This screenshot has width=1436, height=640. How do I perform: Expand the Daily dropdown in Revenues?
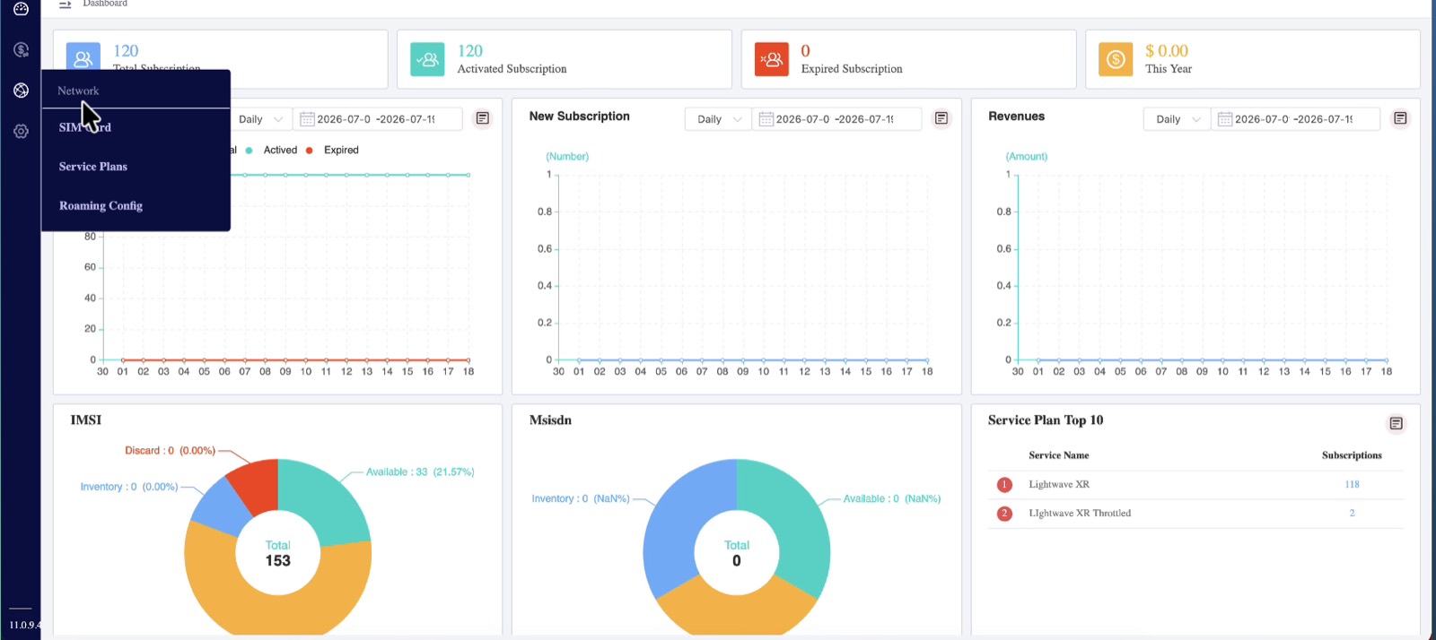click(x=1177, y=119)
